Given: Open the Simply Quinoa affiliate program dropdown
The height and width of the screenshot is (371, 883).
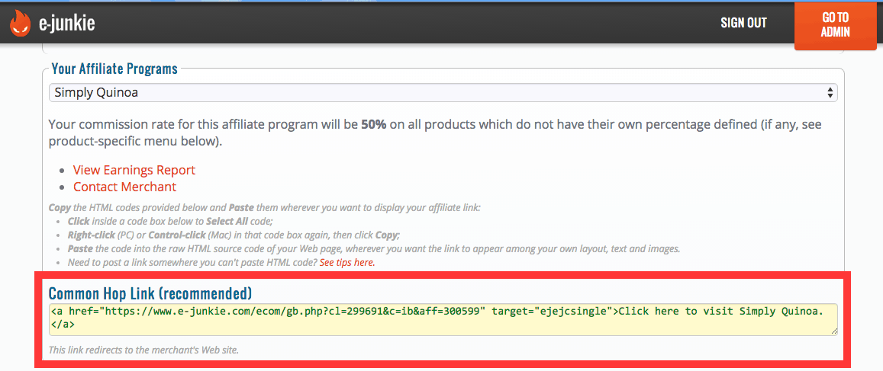Looking at the screenshot, I should tap(443, 93).
